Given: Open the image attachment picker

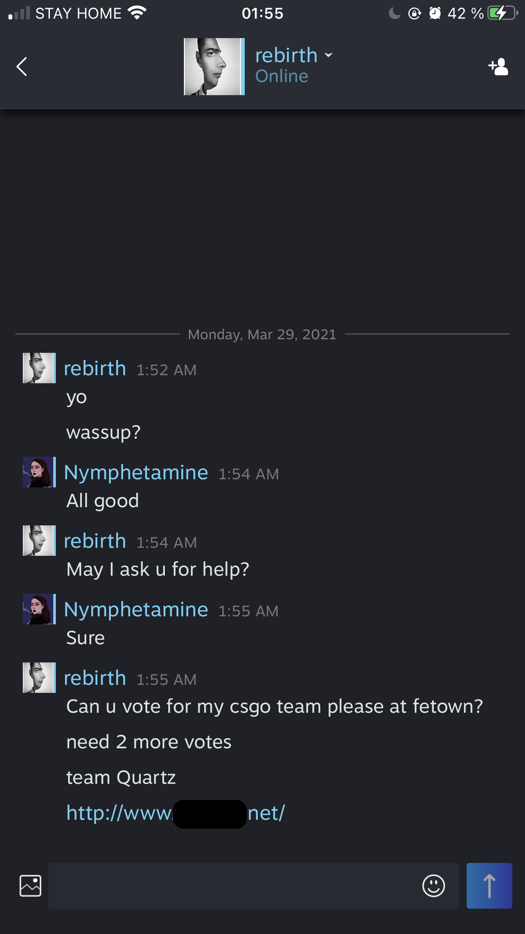Looking at the screenshot, I should tap(30, 886).
